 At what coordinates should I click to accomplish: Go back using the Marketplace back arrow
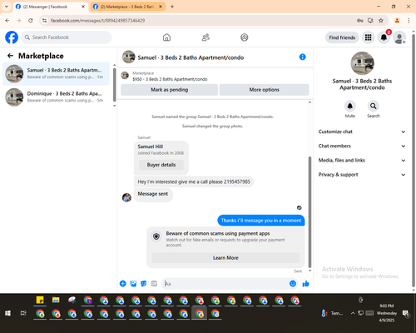pyautogui.click(x=10, y=56)
